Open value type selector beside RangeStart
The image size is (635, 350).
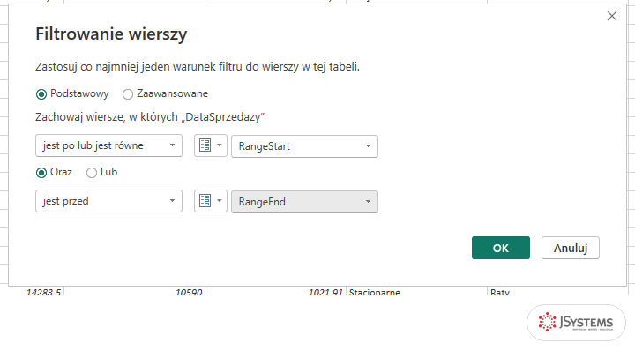pos(211,145)
